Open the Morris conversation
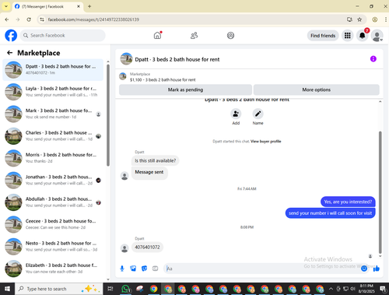 [x=53, y=158]
